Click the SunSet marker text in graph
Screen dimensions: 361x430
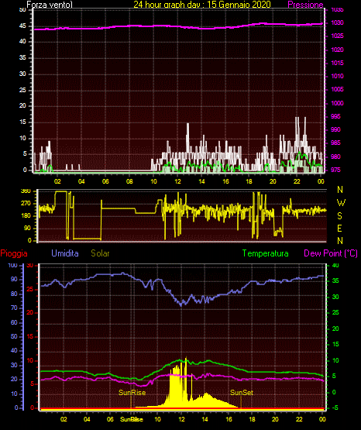(x=242, y=393)
